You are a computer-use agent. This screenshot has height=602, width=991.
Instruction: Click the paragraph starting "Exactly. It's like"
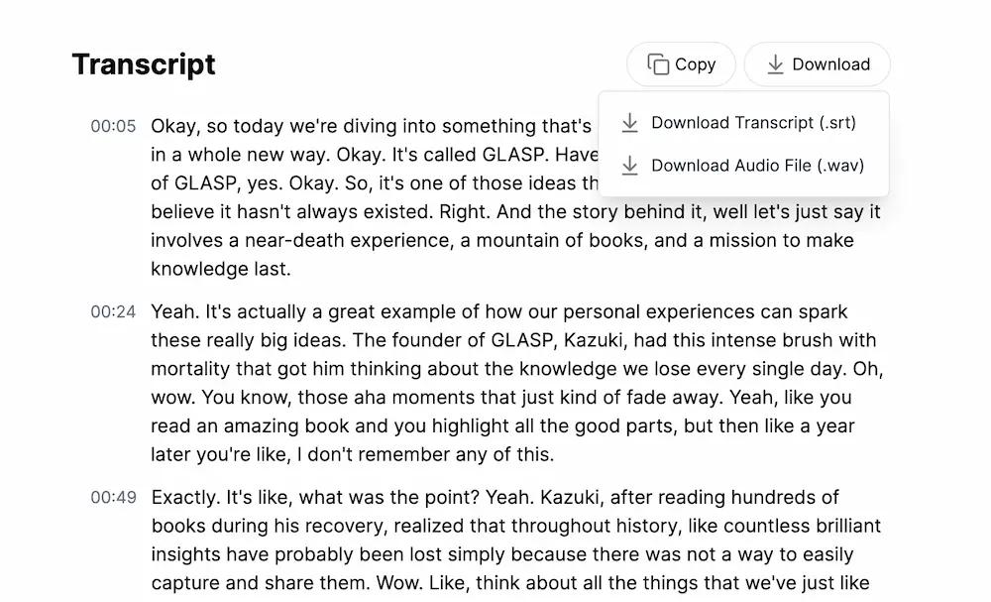(x=516, y=541)
